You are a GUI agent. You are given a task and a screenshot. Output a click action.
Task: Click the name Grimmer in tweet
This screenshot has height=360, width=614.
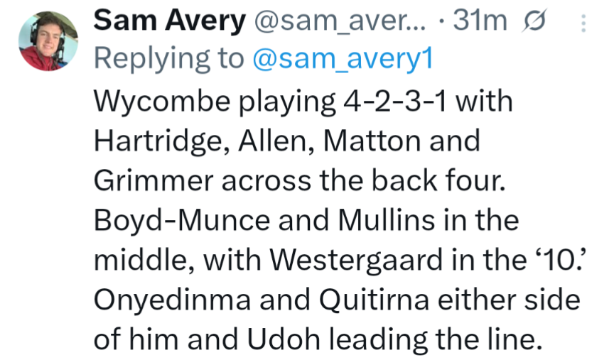[x=153, y=180]
